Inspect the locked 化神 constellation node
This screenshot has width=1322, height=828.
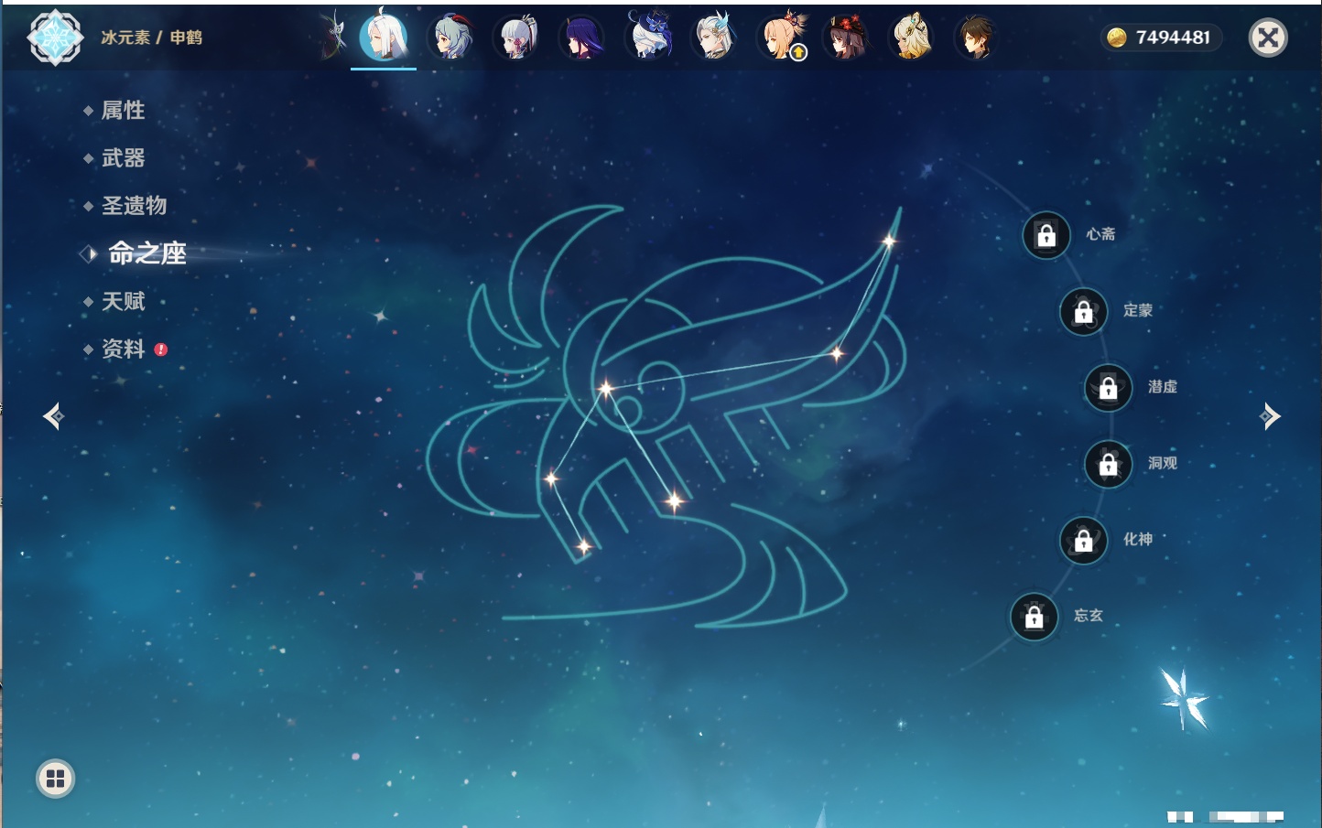tap(1084, 541)
